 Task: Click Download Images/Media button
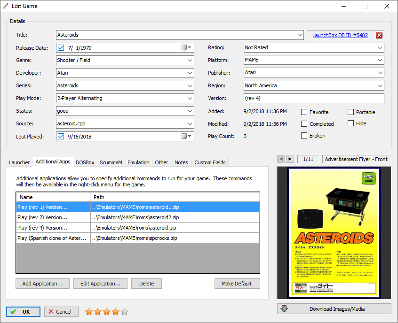tap(334, 309)
